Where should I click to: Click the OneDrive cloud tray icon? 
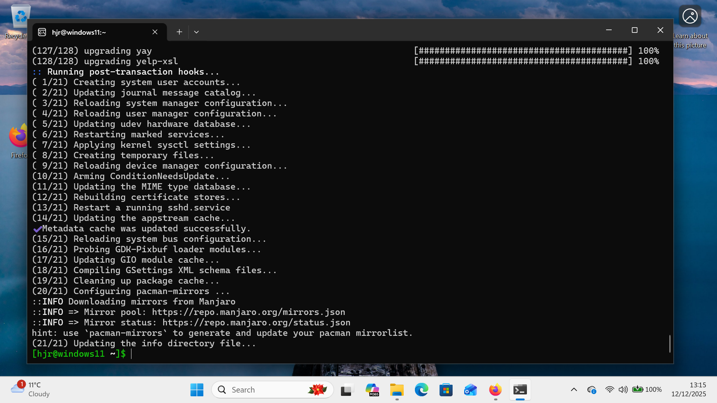click(x=592, y=389)
